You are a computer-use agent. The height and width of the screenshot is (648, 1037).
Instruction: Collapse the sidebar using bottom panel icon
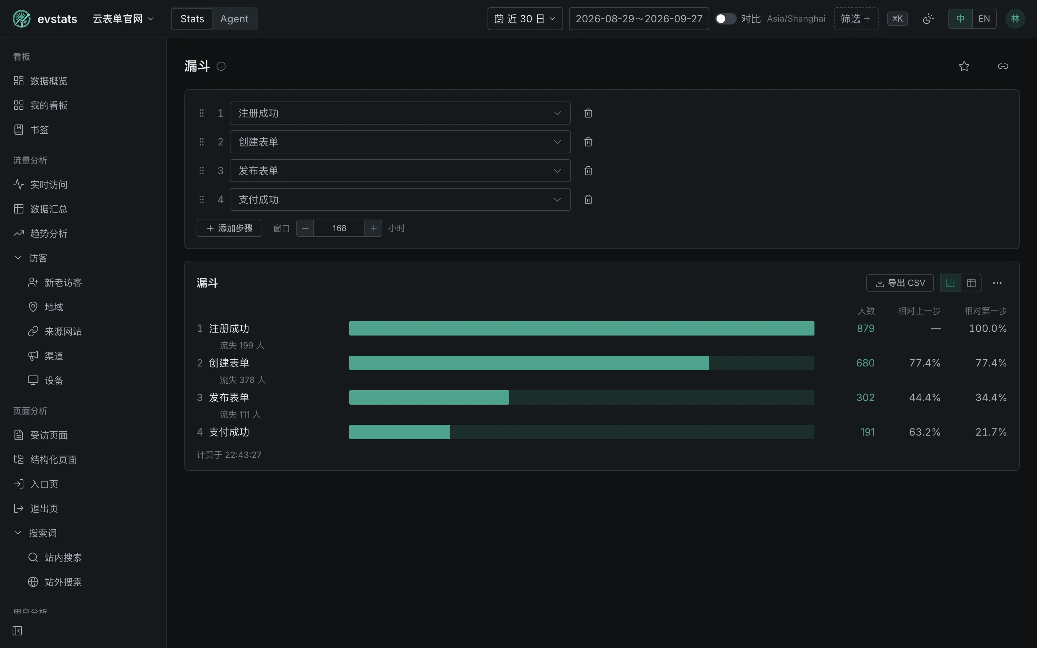(17, 630)
